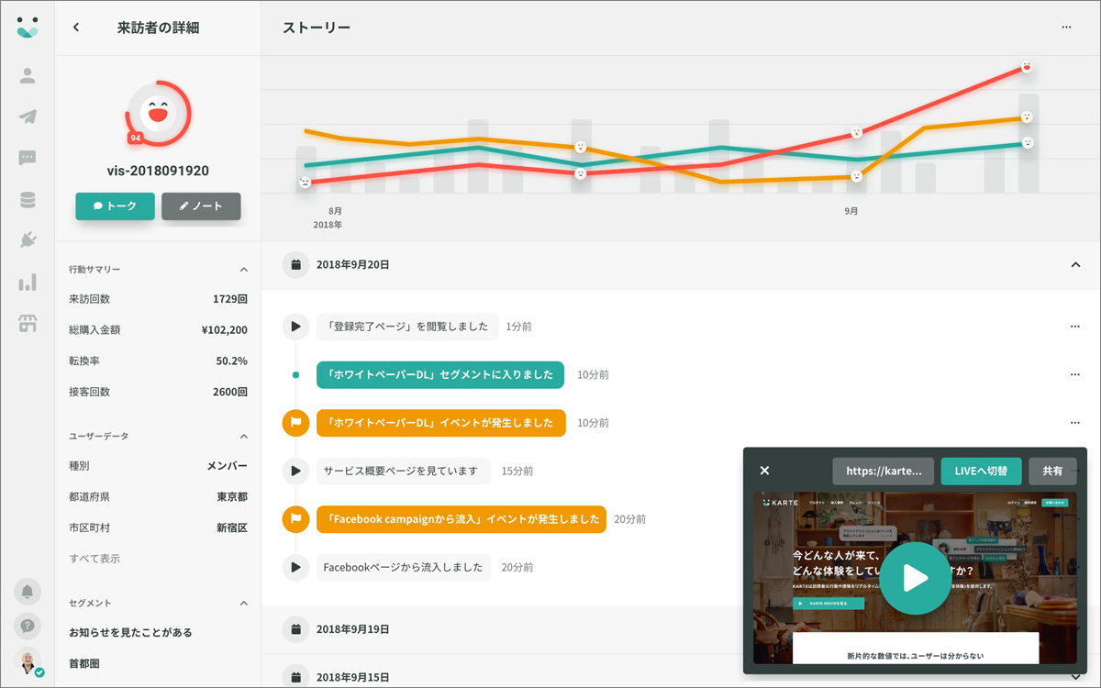The image size is (1101, 688).
Task: Click the ノート button
Action: pyautogui.click(x=201, y=206)
